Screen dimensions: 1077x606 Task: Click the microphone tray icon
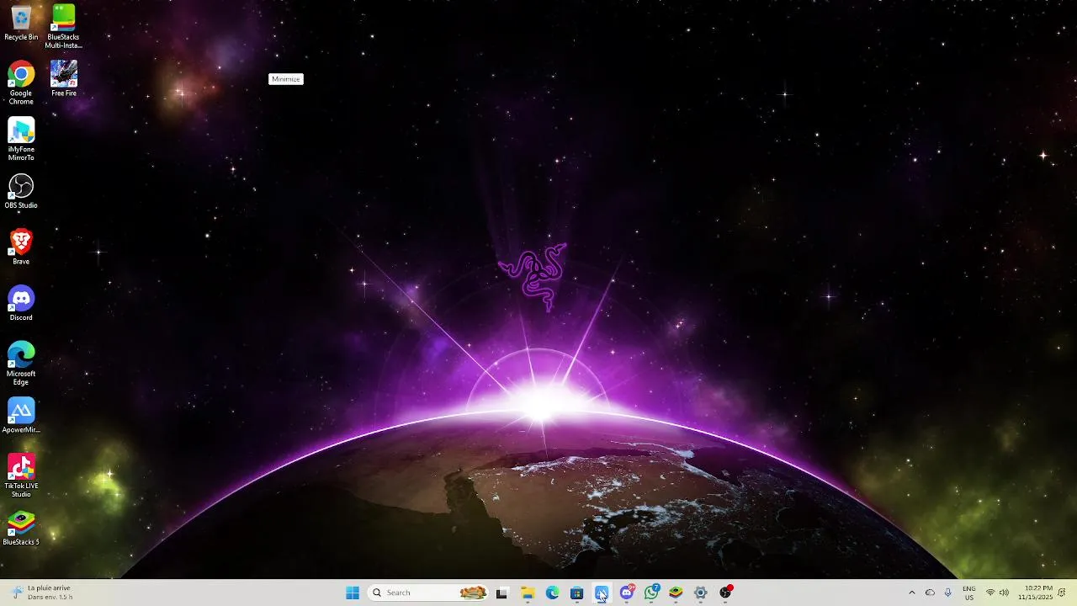tap(947, 593)
